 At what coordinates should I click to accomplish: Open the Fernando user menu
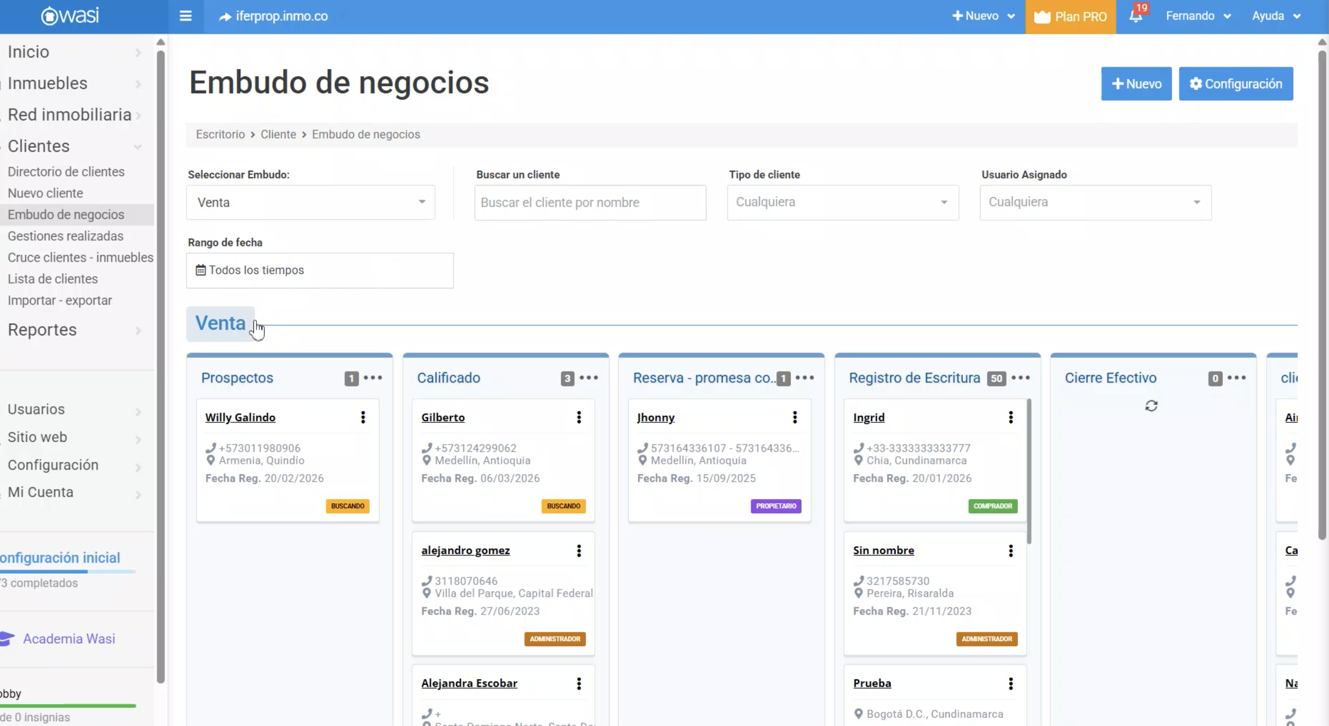pos(1198,16)
